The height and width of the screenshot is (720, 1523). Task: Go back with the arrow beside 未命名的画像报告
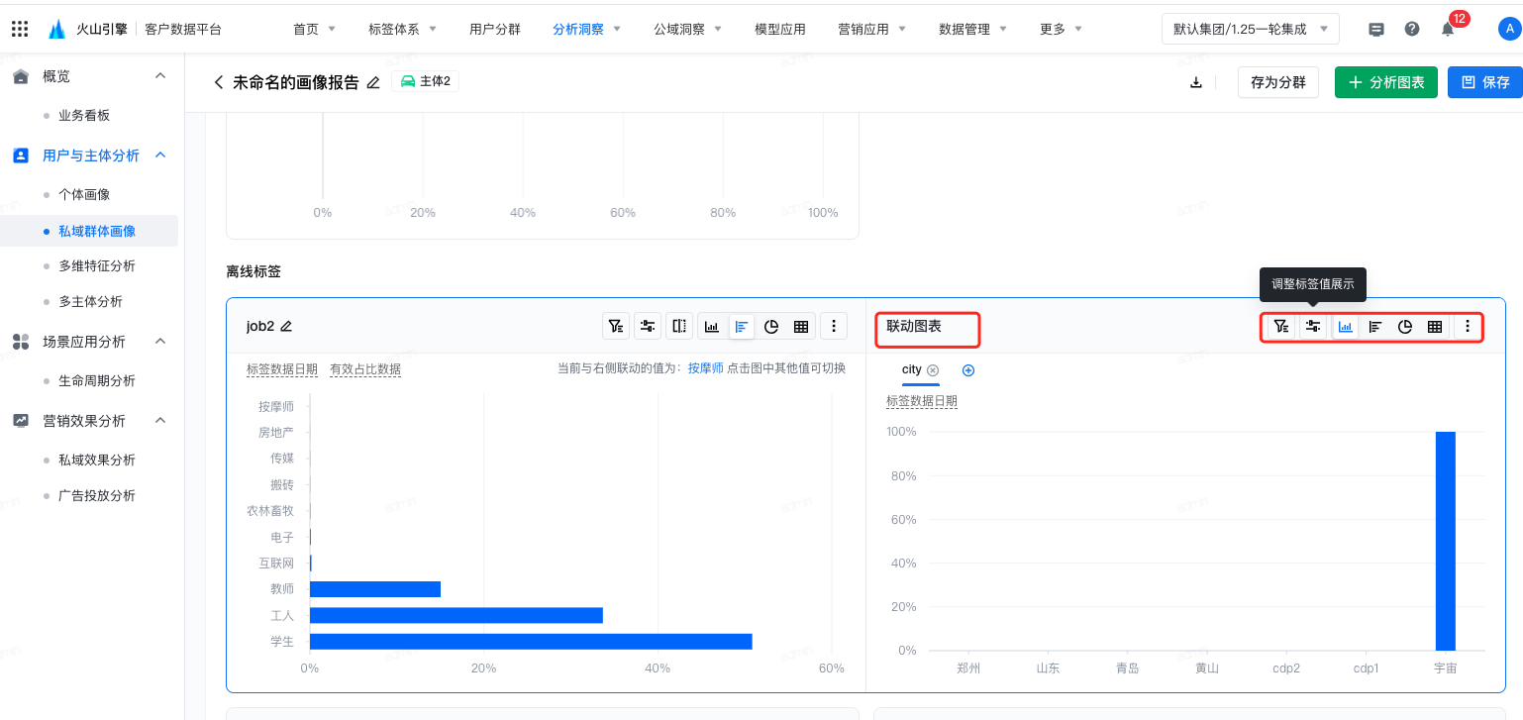point(218,82)
